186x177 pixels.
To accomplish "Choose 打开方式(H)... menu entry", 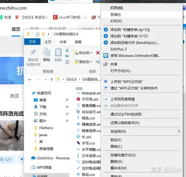I will [121, 71].
